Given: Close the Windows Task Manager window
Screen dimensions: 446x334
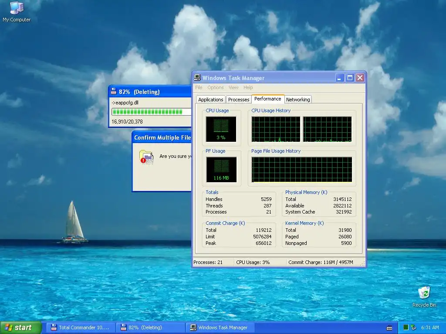Looking at the screenshot, I should [360, 77].
